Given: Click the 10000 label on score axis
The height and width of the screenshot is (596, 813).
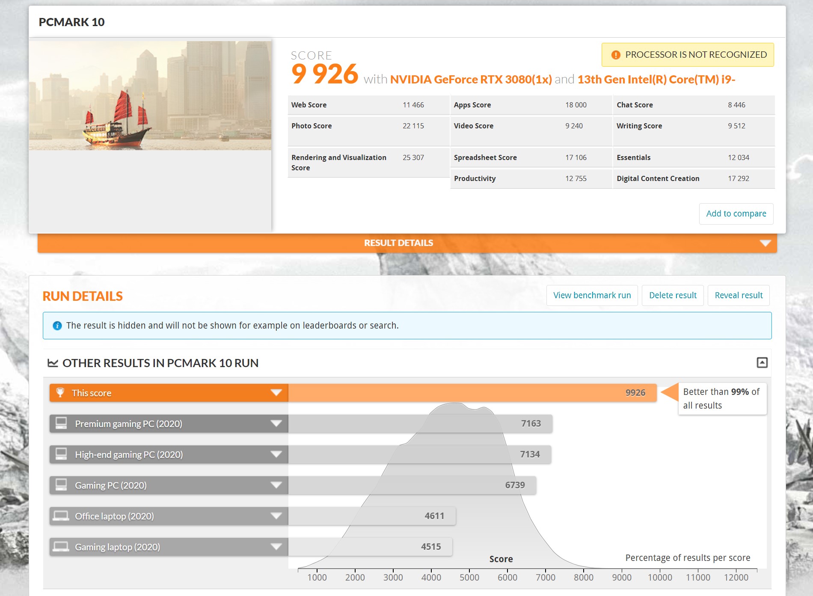Looking at the screenshot, I should (660, 577).
